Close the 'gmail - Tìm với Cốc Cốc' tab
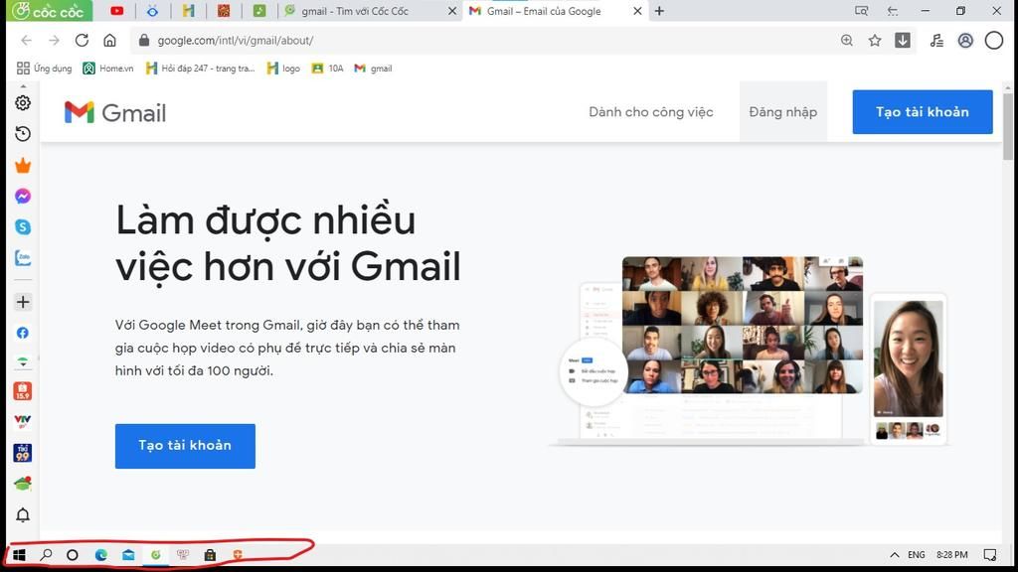The width and height of the screenshot is (1018, 572). [452, 11]
